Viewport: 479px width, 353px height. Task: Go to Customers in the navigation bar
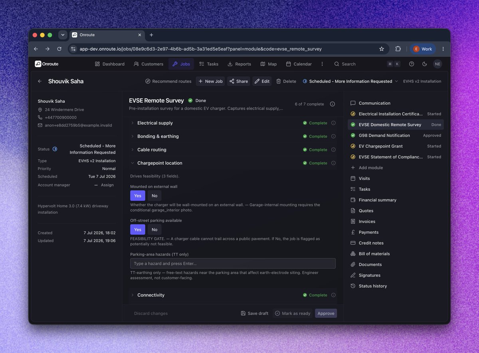pos(148,64)
